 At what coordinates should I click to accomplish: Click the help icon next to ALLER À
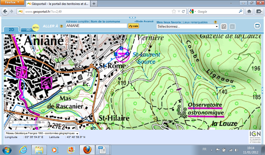point(61,26)
